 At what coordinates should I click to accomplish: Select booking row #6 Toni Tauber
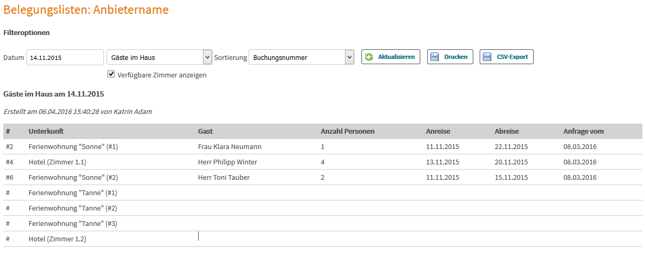(323, 178)
